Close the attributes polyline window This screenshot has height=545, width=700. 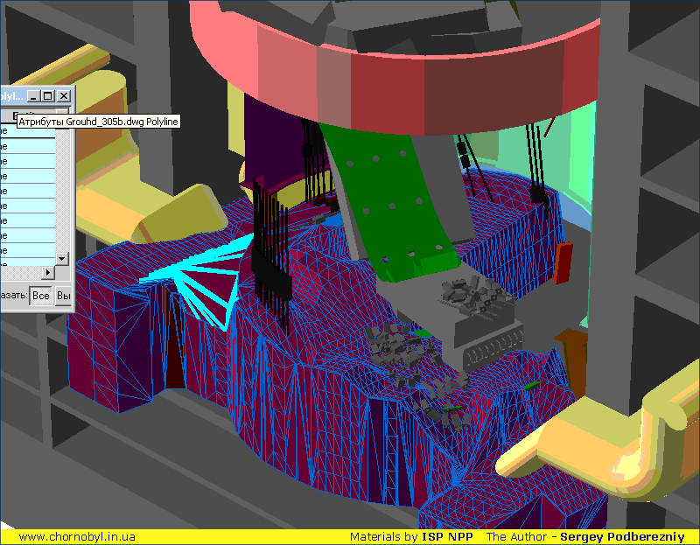point(63,95)
